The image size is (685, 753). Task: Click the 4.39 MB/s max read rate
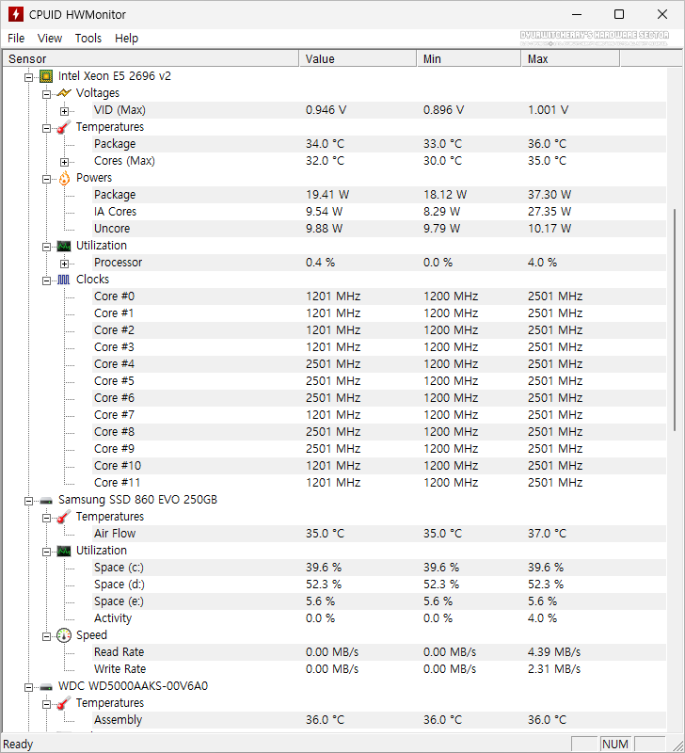click(x=554, y=652)
